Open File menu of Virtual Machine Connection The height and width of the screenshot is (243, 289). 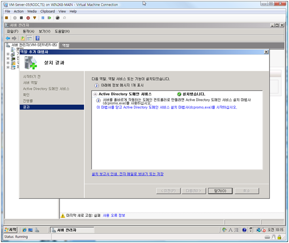click(x=8, y=11)
